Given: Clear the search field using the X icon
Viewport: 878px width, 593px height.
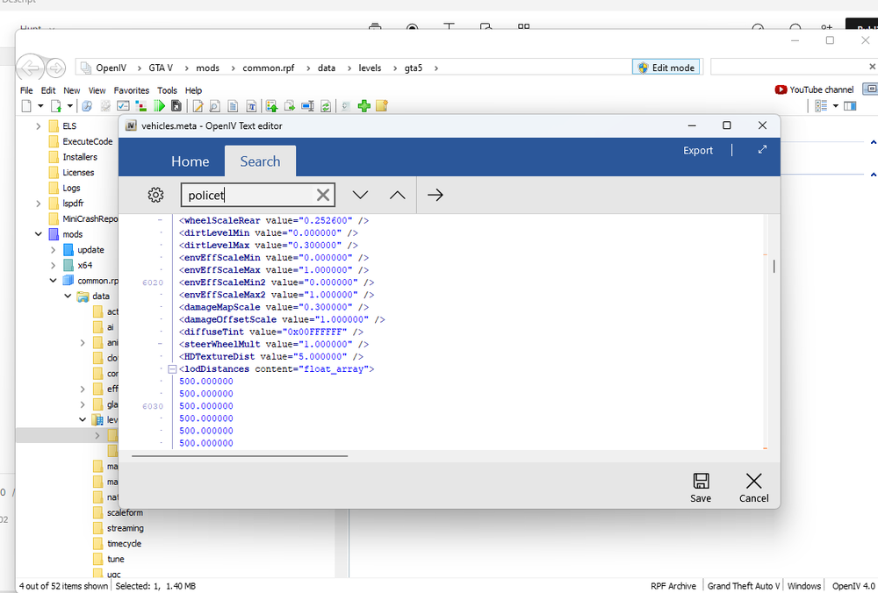Looking at the screenshot, I should coord(321,195).
